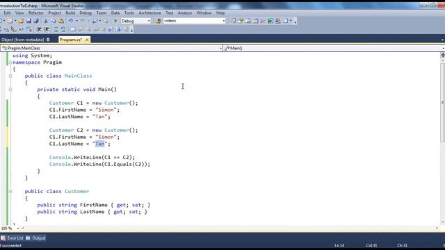The image size is (445, 250).
Task: Open the find box dropdown showing videos
Action: point(224,21)
